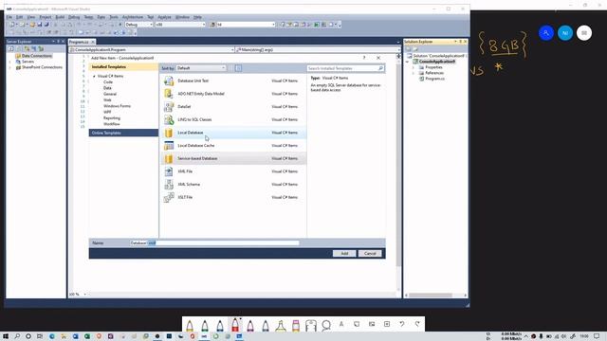Click the blue participant avatar
Image resolution: width=607 pixels, height=341 pixels.
[546, 33]
